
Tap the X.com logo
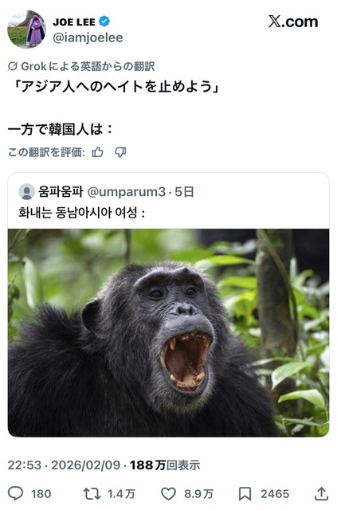point(293,22)
